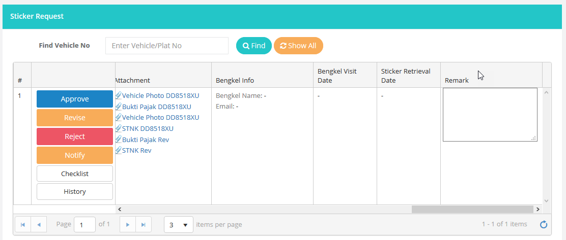Go to the next page arrow

click(128, 224)
